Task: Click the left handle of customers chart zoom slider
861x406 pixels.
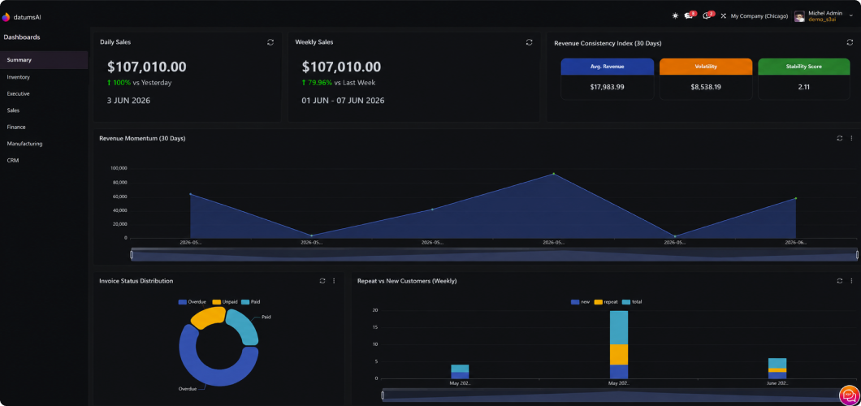Action: pos(383,395)
